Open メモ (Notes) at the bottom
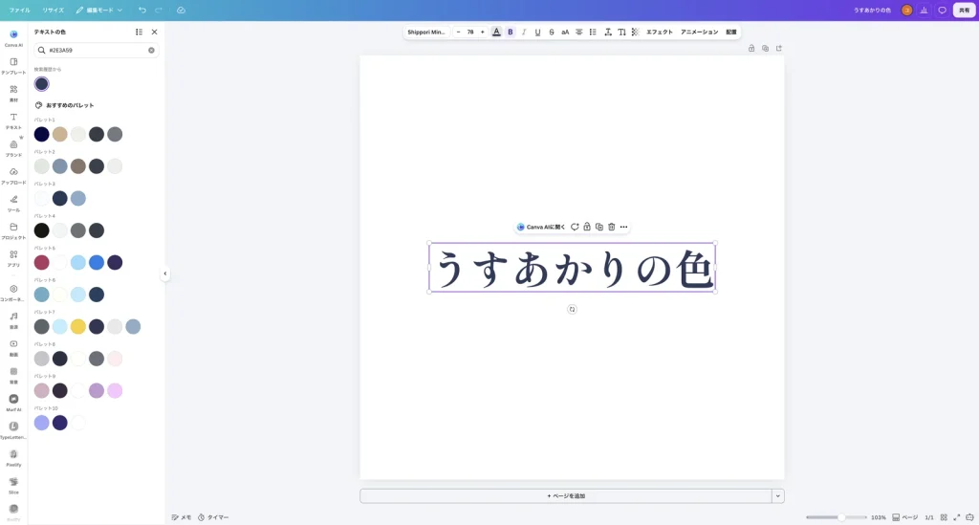979x525 pixels. 182,517
